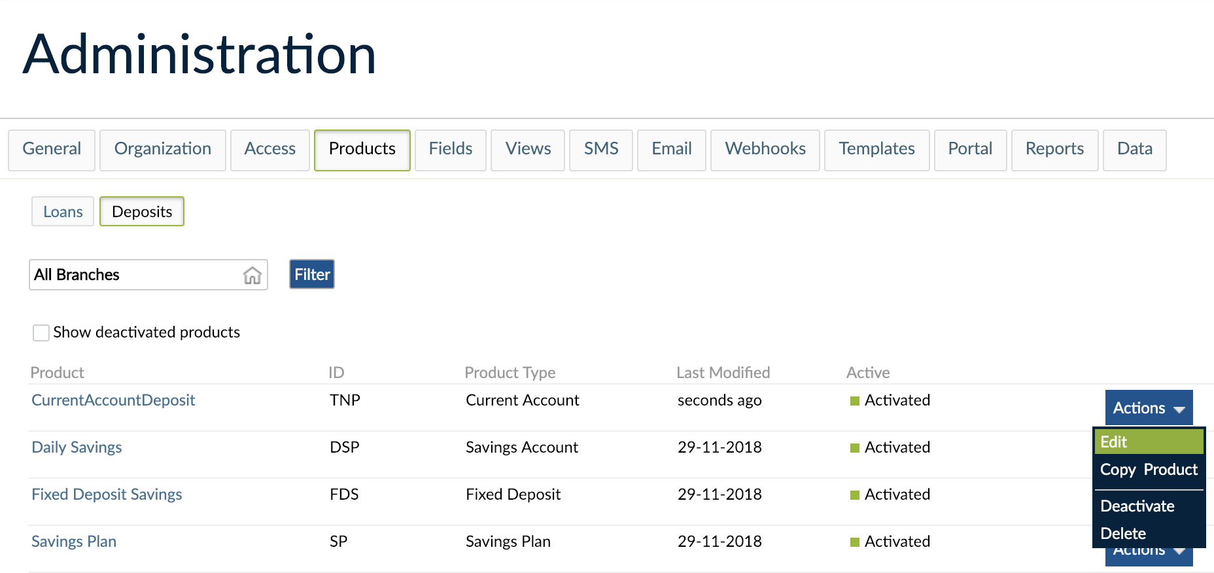Choose Delete from the Actions menu
Screen dimensions: 1214x573
coord(1149,534)
